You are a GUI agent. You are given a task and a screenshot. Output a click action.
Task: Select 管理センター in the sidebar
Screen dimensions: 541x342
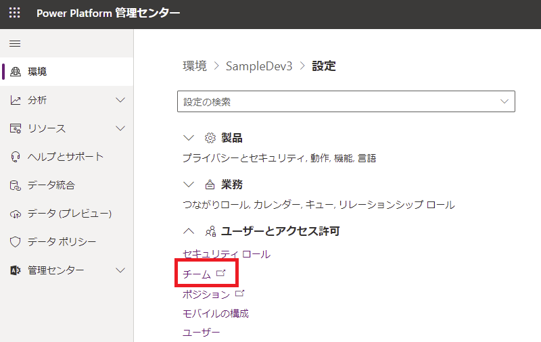tap(66, 270)
